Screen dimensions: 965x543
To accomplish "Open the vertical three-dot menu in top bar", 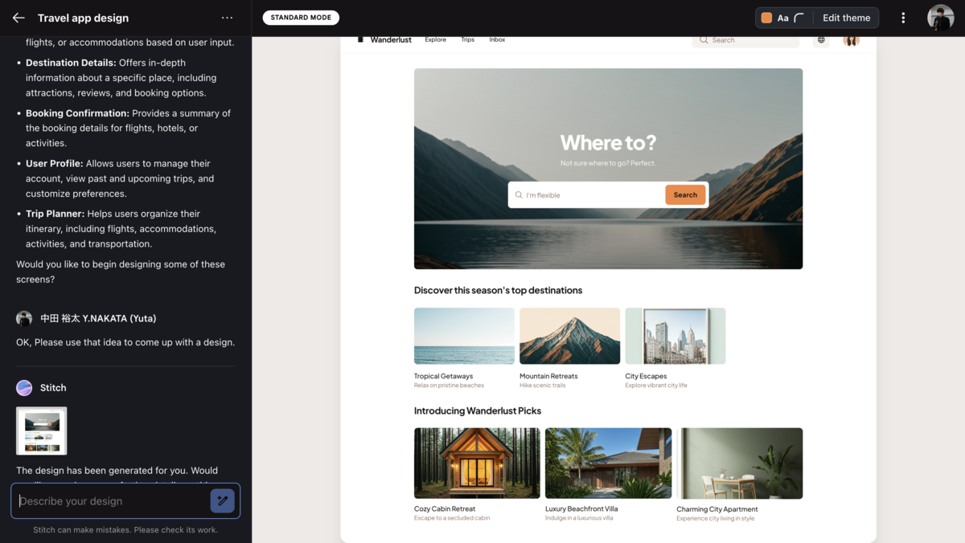I will coord(903,18).
